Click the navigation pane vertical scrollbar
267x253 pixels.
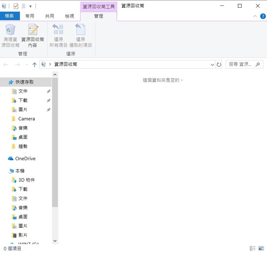(55, 147)
